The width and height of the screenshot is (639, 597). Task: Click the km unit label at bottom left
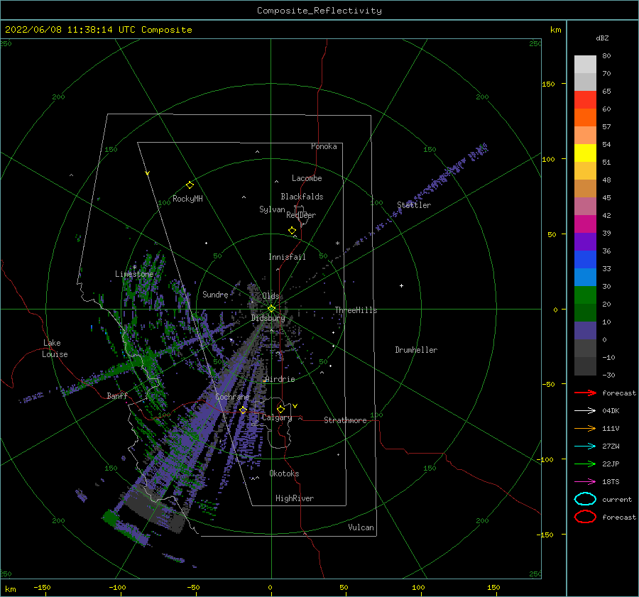pos(11,589)
